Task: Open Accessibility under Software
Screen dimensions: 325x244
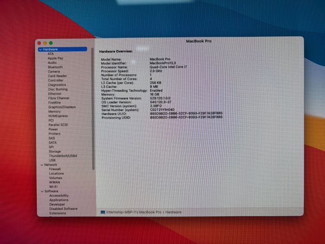Action: [59, 196]
